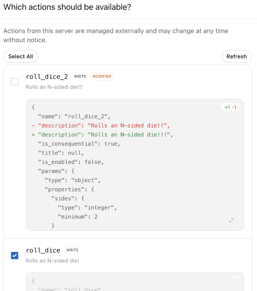Image resolution: width=257 pixels, height=291 pixels.
Task: Uncheck the roll_dice action checkbox
Action: [x=14, y=255]
